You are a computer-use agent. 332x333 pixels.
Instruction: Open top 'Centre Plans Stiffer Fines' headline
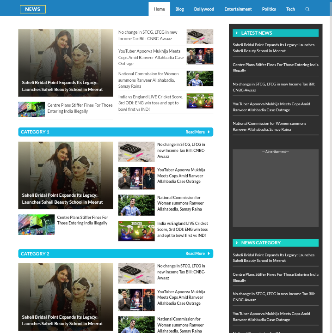80,108
